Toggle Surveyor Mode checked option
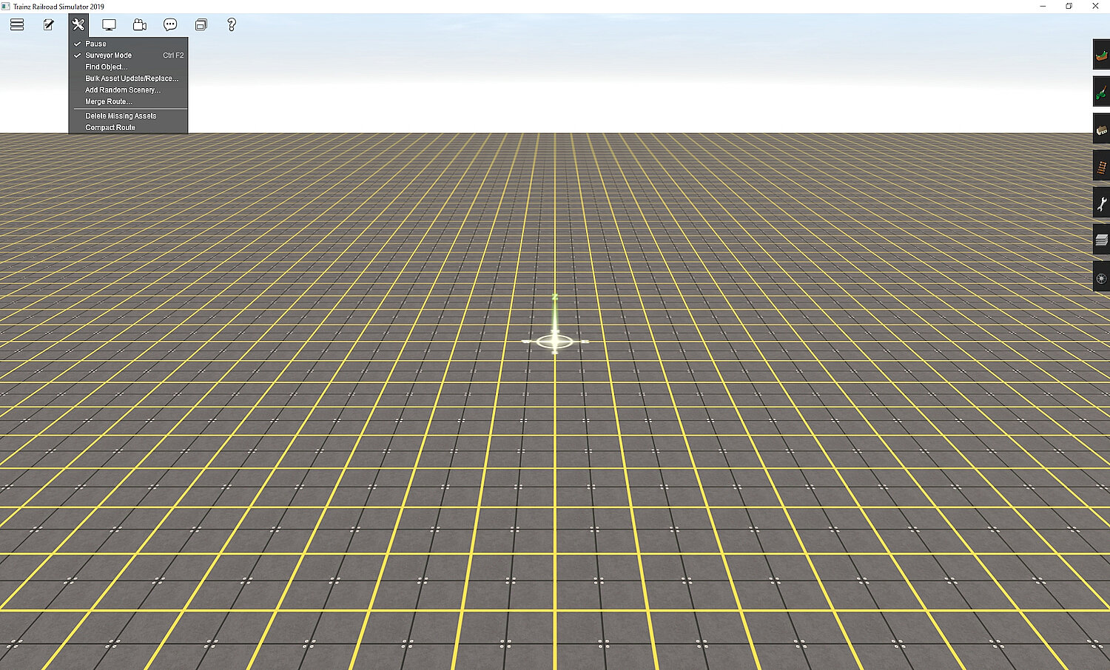This screenshot has height=670, width=1110. click(128, 55)
